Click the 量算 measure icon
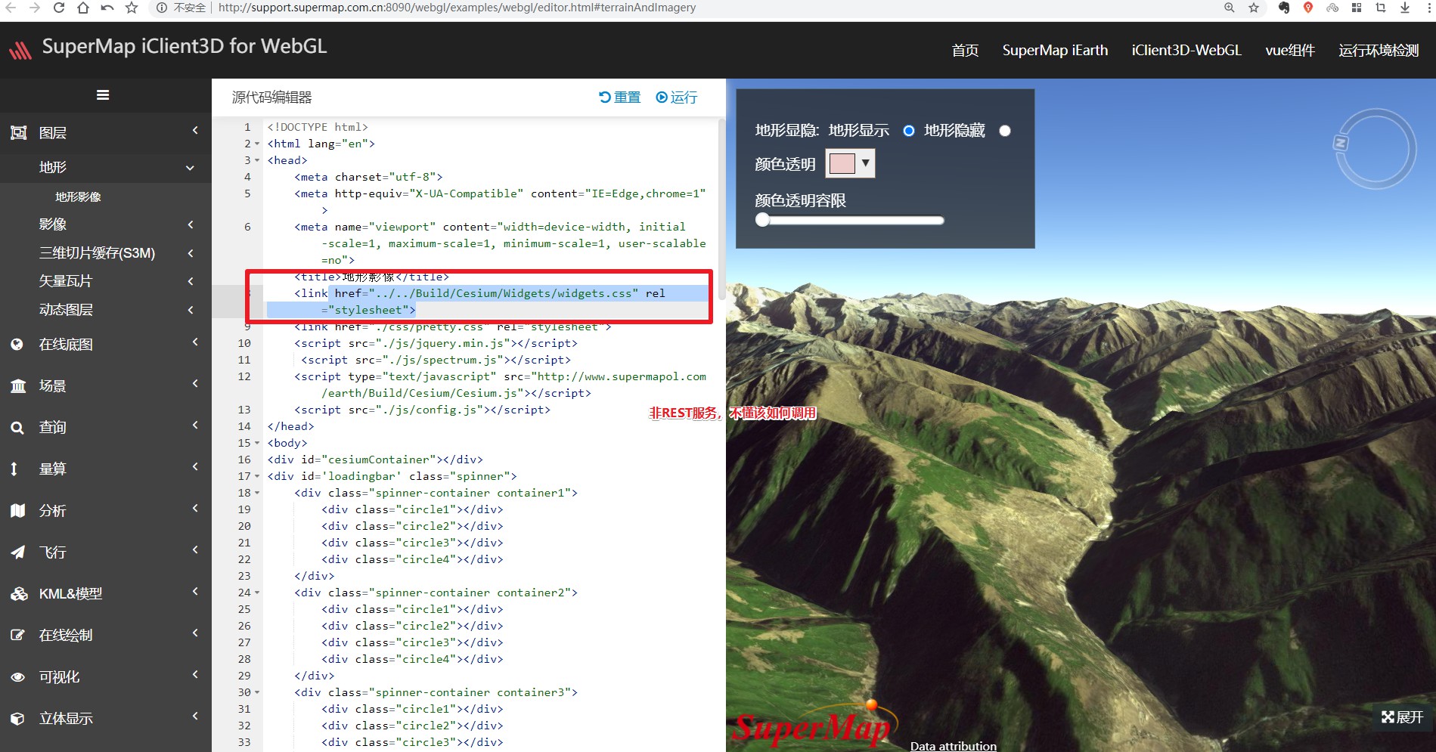This screenshot has height=752, width=1436. 14,469
